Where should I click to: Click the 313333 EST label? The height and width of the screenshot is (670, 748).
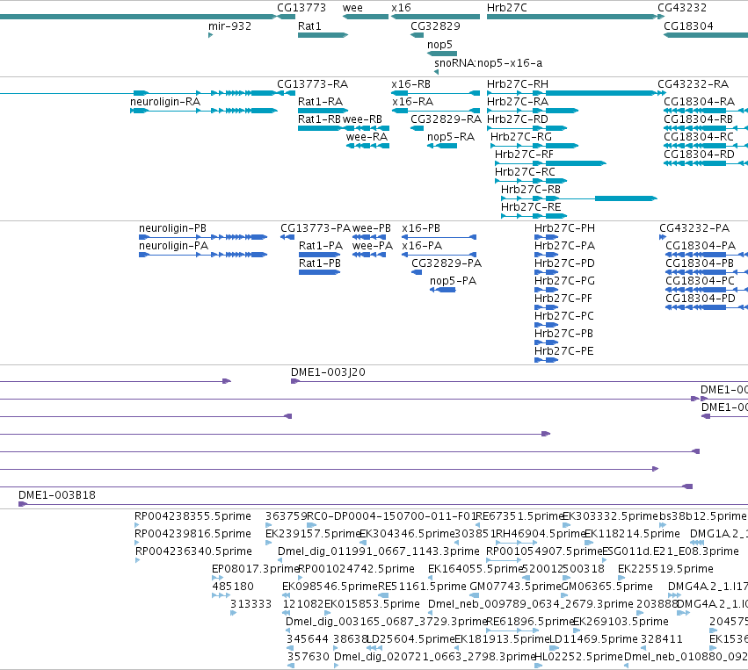pyautogui.click(x=251, y=604)
